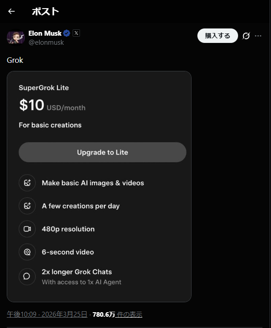Click the 6-second video reel icon

click(x=27, y=252)
